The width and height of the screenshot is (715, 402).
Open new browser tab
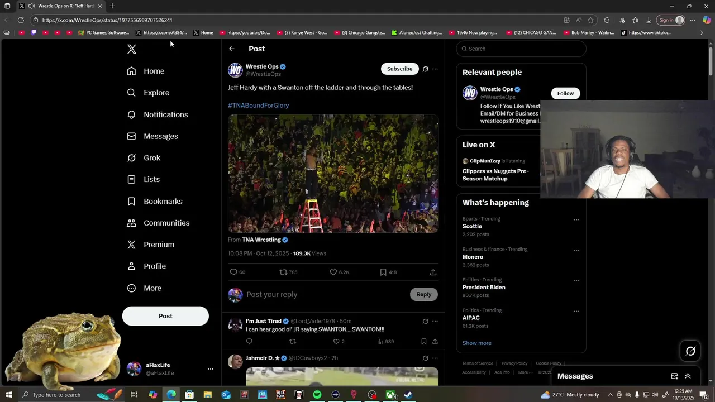pyautogui.click(x=112, y=6)
